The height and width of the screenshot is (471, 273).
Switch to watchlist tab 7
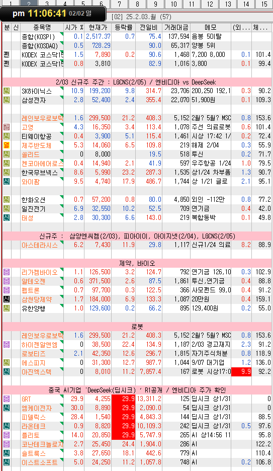click(x=119, y=4)
